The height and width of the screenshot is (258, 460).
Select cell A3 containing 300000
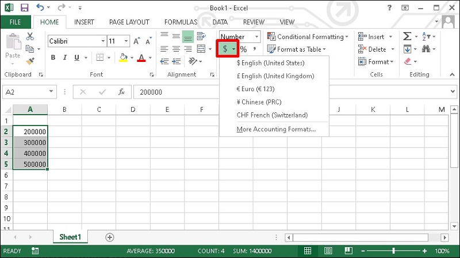(x=30, y=142)
